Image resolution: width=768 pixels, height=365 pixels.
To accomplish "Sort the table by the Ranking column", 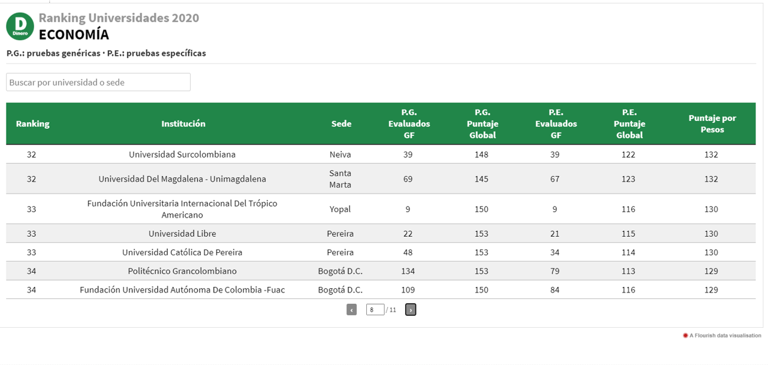I will [x=33, y=124].
